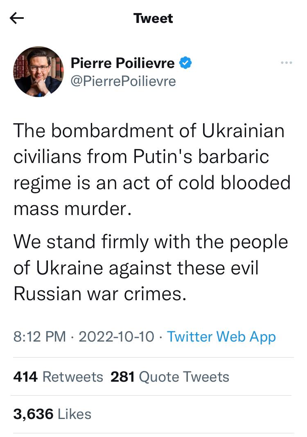Click the 'We stand firmly' line
Screen dimensions: 307x437
(x=151, y=242)
